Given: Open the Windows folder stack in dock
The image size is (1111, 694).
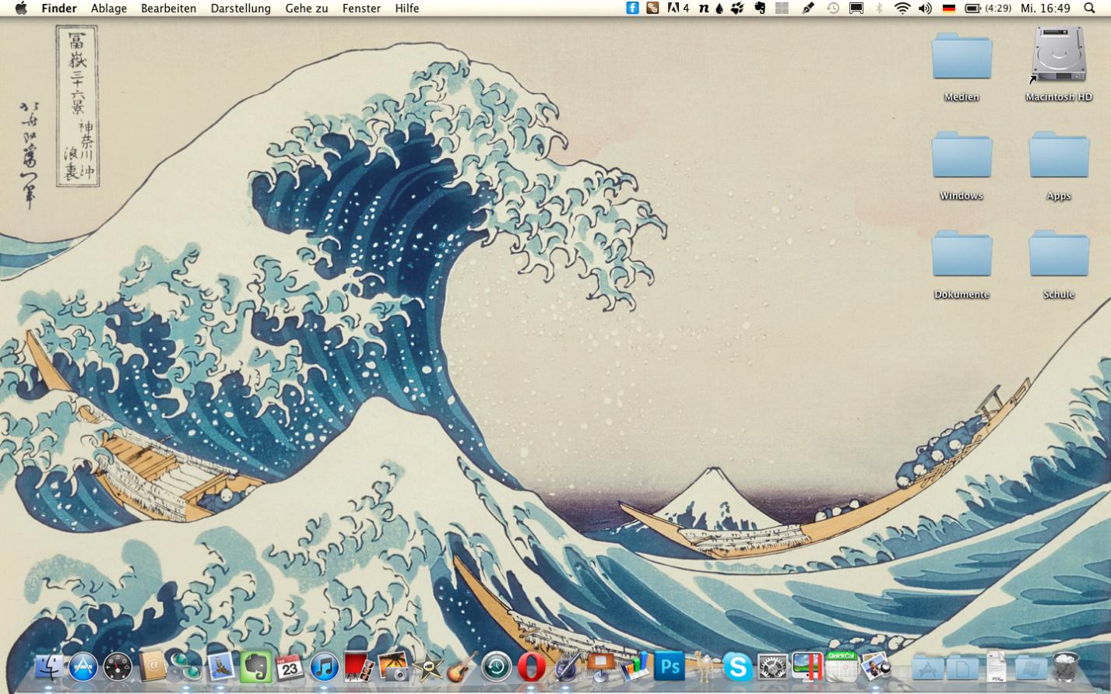Looking at the screenshot, I should tap(1030, 668).
